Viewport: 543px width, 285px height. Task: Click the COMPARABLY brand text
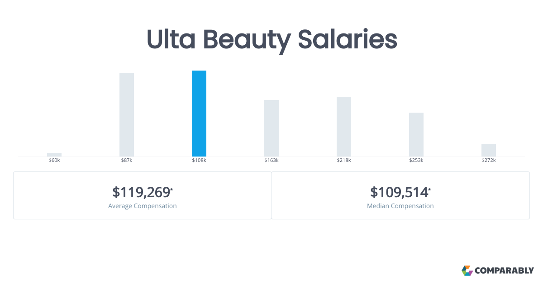505,271
